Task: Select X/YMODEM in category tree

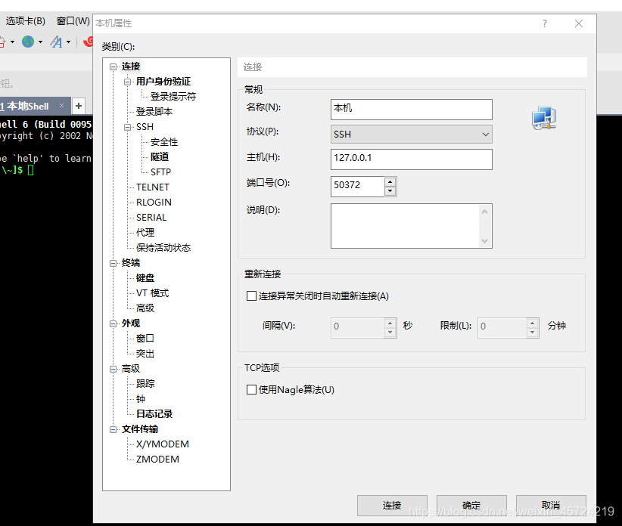Action: click(x=163, y=444)
